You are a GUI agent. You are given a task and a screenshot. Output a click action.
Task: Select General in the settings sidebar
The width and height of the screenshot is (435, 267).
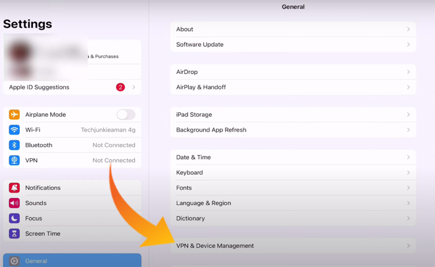click(x=72, y=261)
